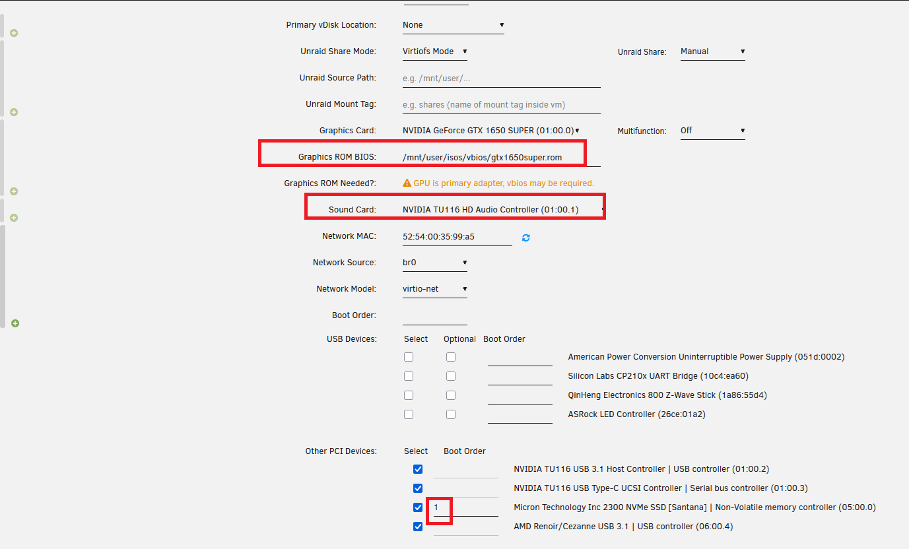Open the Graphics Card selection dropdown
This screenshot has height=549, width=909.
(491, 131)
